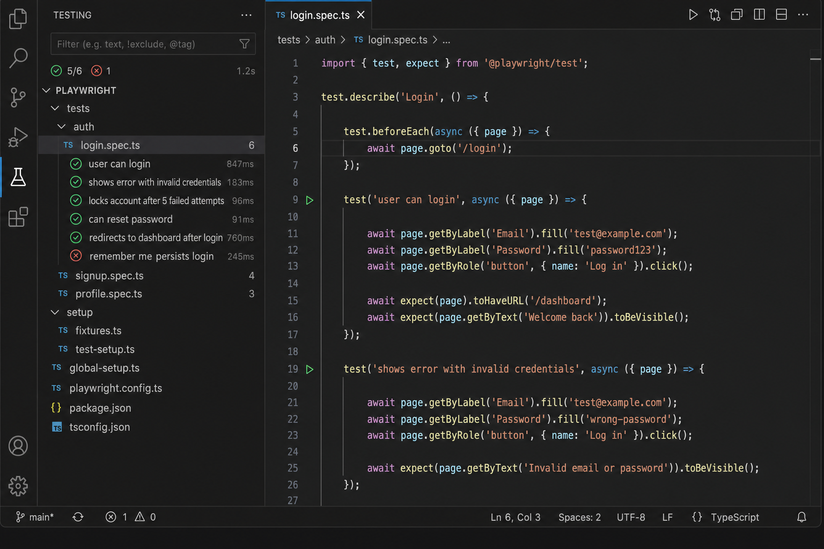Click the auth breadcrumb segment

click(x=325, y=40)
